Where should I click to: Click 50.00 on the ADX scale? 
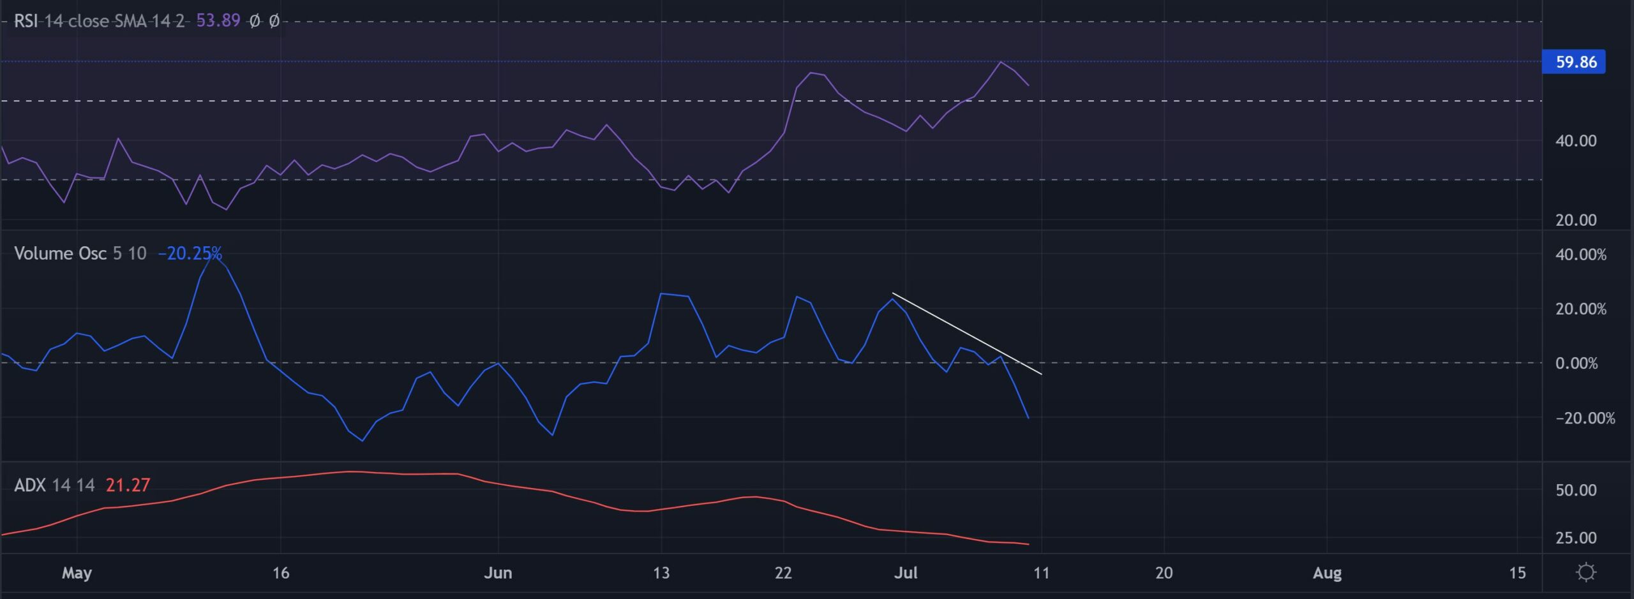(x=1575, y=490)
